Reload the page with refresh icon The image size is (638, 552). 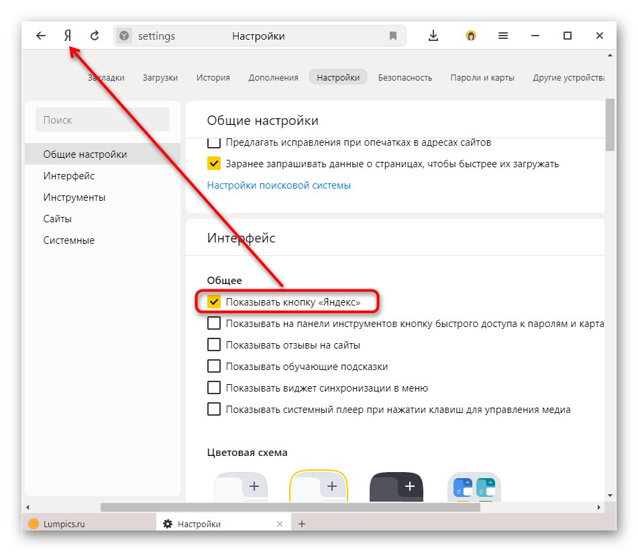tap(95, 36)
